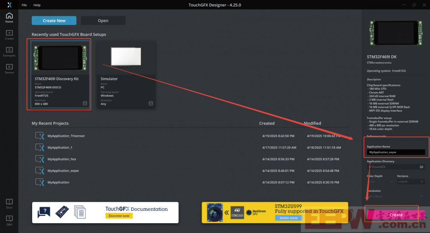Click the database icon on Simulator card
The width and height of the screenshot is (430, 233).
151,103
